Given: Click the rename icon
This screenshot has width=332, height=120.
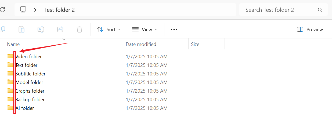Looking at the screenshot, I should (41, 29).
